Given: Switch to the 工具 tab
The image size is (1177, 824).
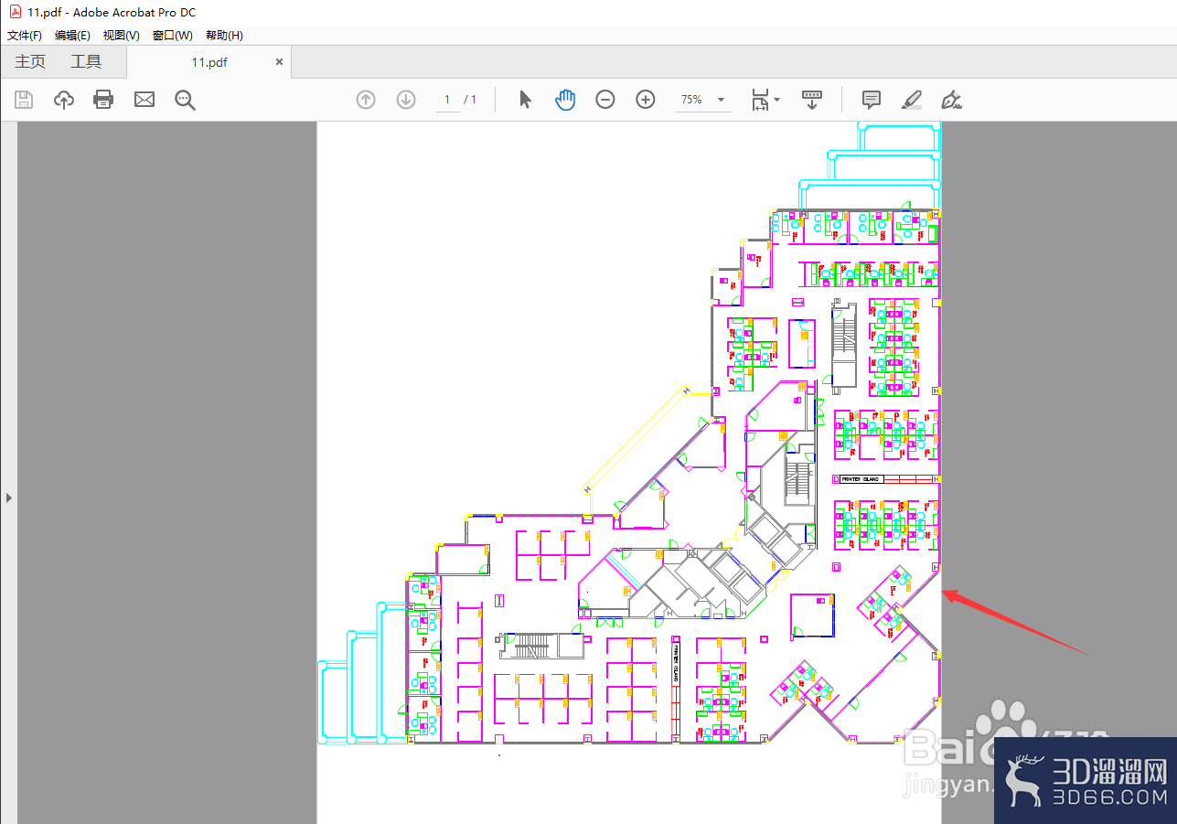Looking at the screenshot, I should [86, 62].
